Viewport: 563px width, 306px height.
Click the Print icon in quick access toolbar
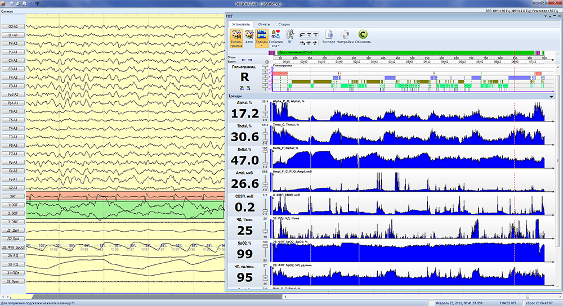(x=19, y=3)
